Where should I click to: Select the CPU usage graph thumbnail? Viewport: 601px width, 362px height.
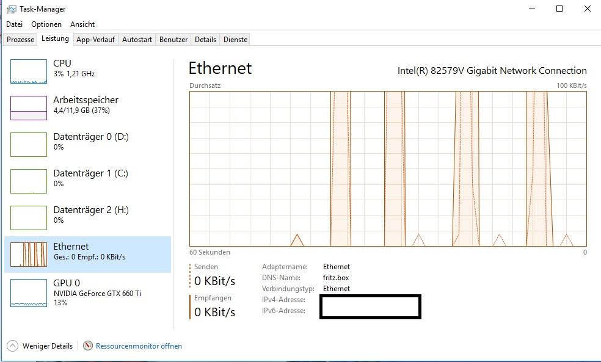pyautogui.click(x=29, y=71)
